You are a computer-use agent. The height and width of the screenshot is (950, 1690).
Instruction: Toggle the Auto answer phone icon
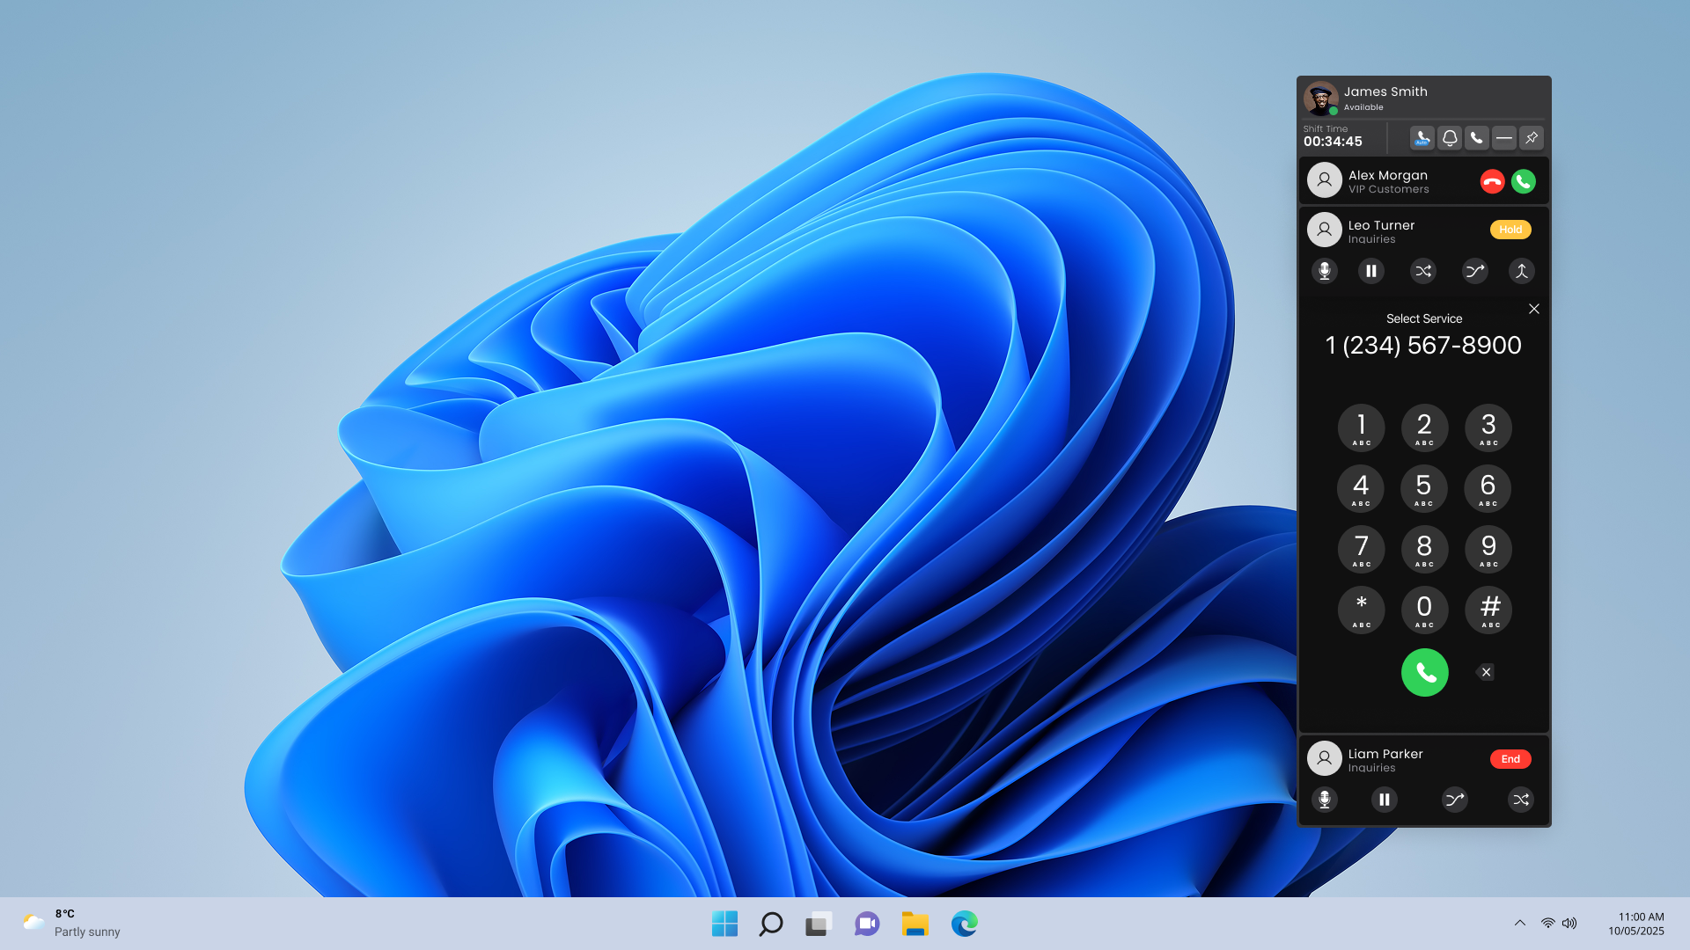(1422, 138)
